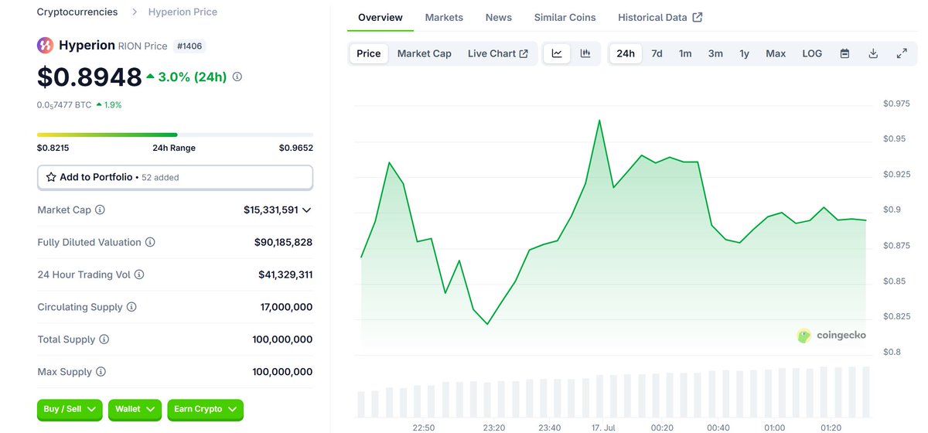Expand the Market Cap value chevron
928x433 pixels.
click(307, 210)
